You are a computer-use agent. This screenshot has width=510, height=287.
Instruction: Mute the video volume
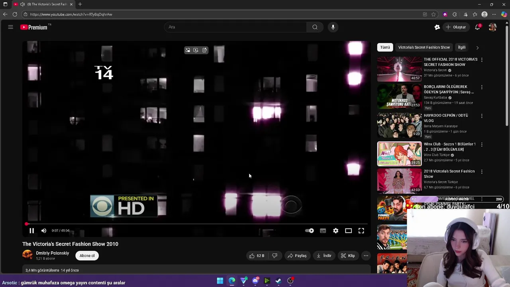point(44,231)
